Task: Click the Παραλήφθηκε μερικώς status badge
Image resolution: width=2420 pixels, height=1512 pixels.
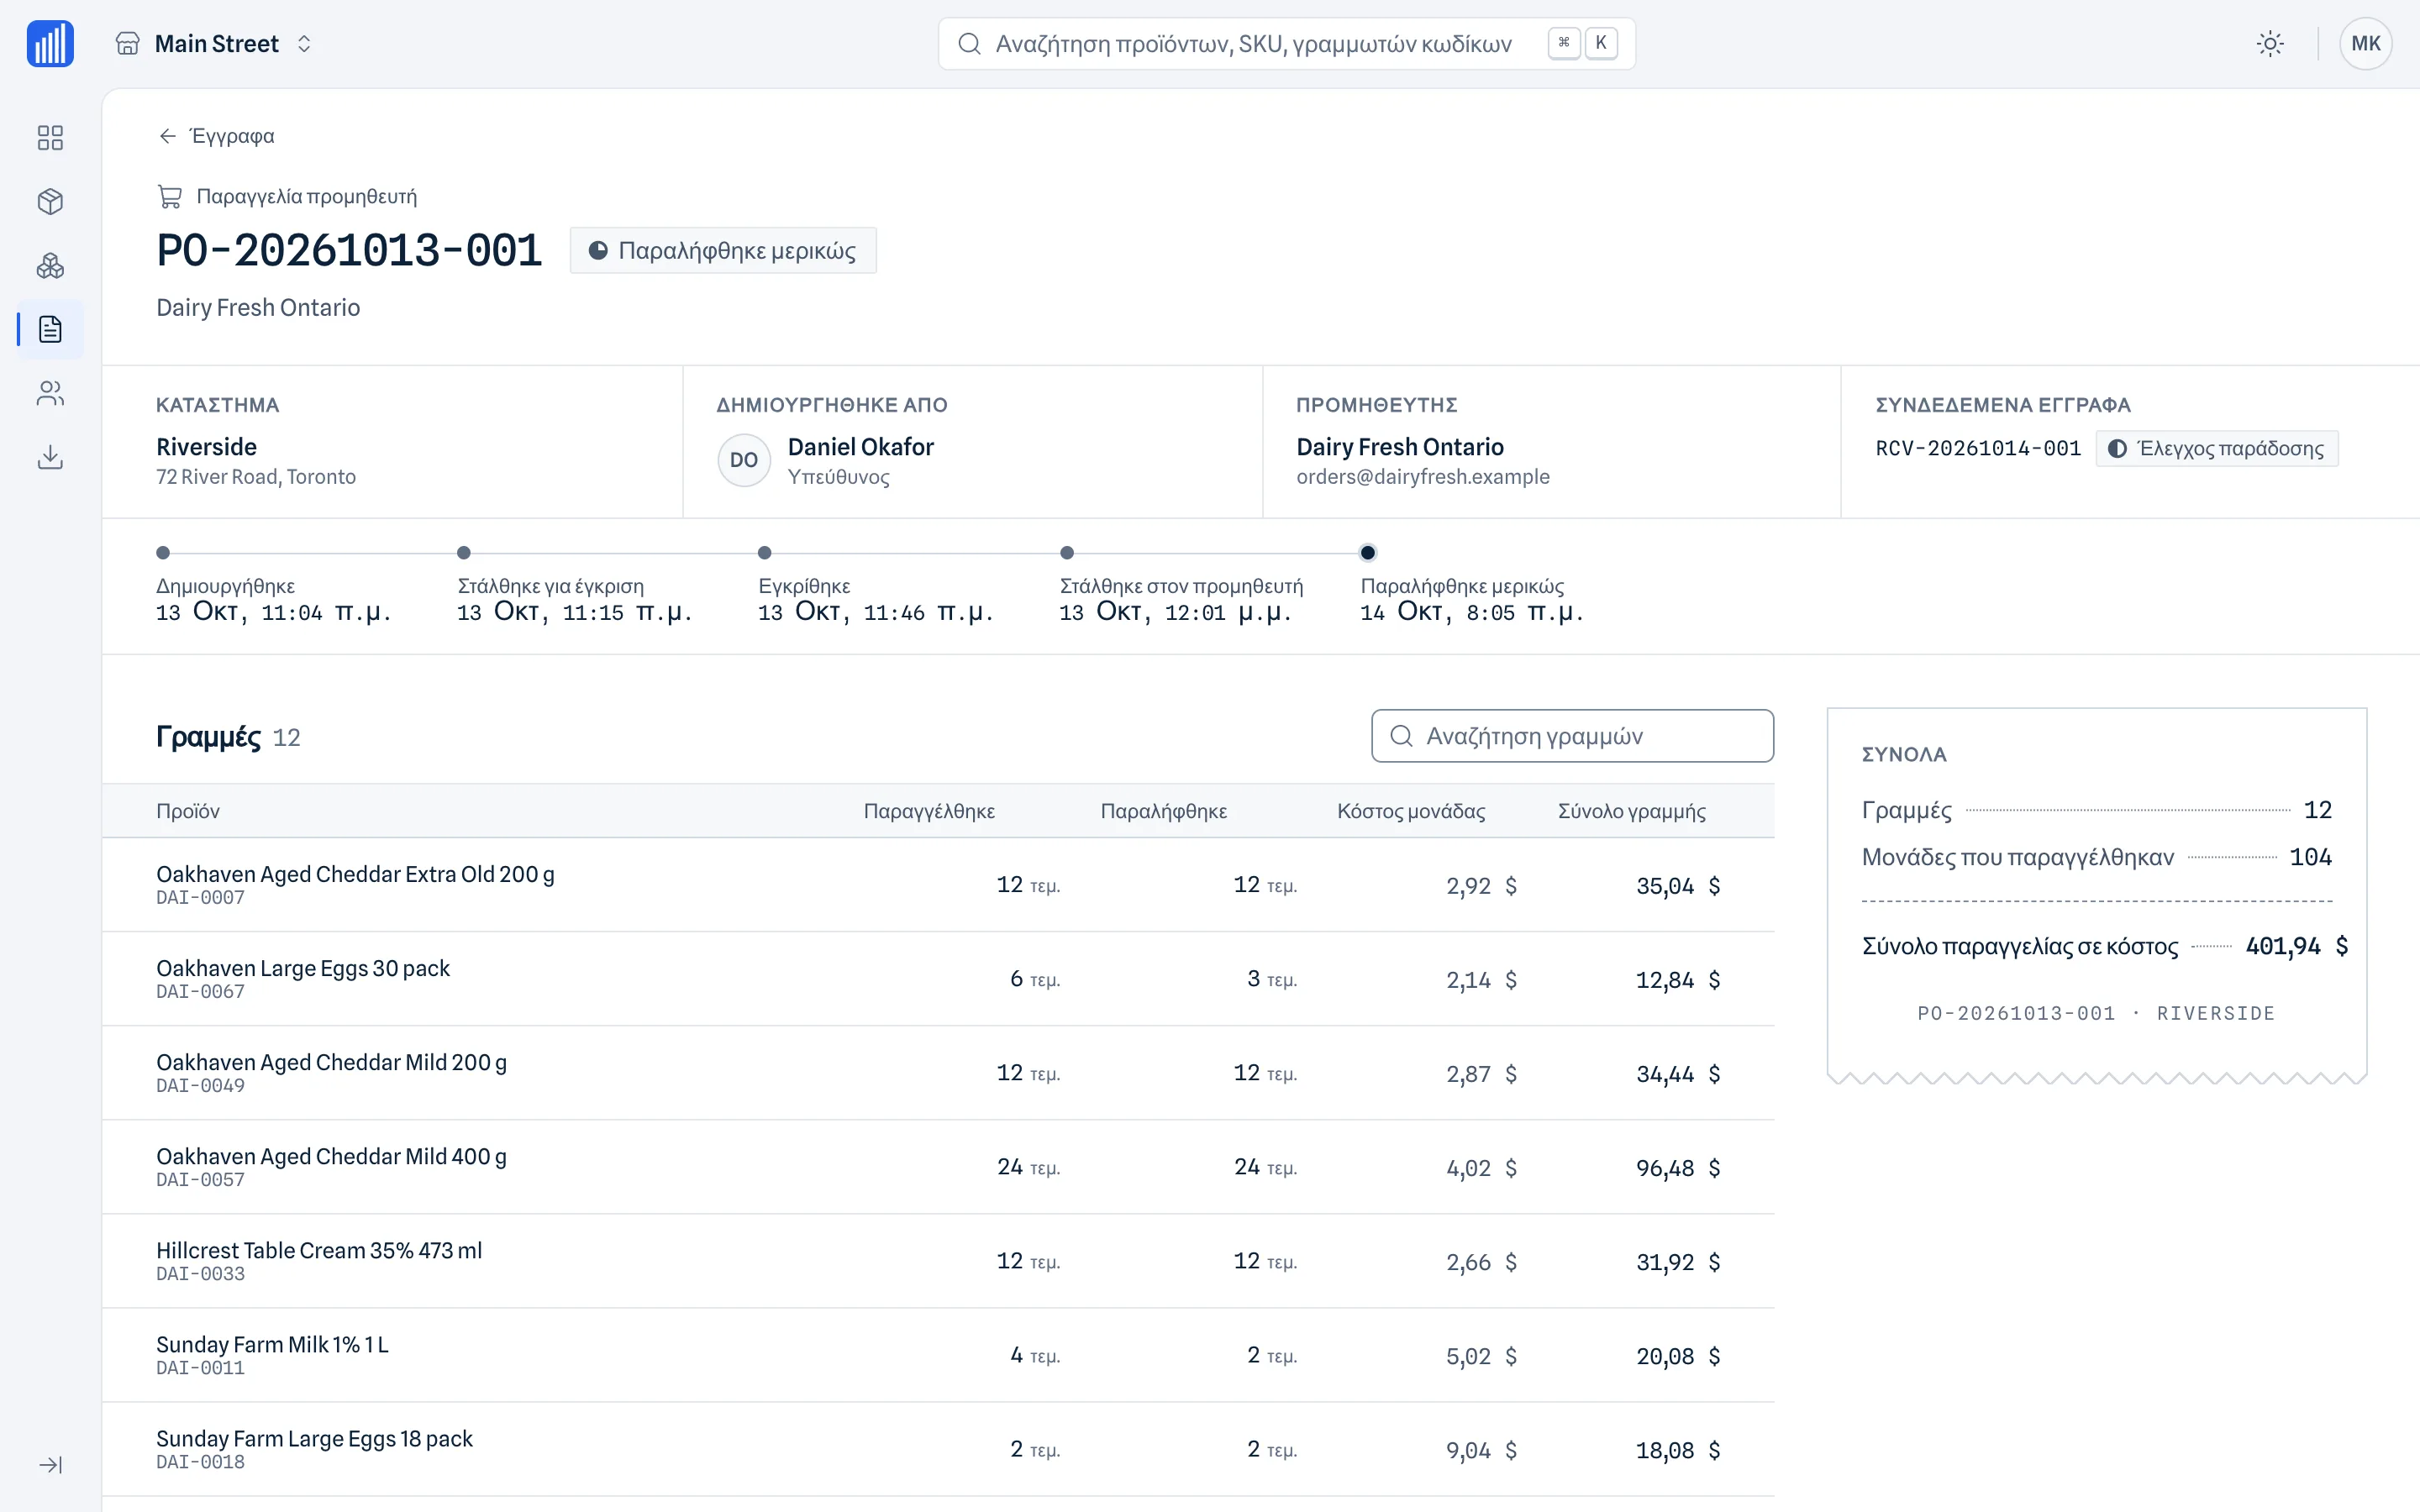Action: click(x=723, y=250)
